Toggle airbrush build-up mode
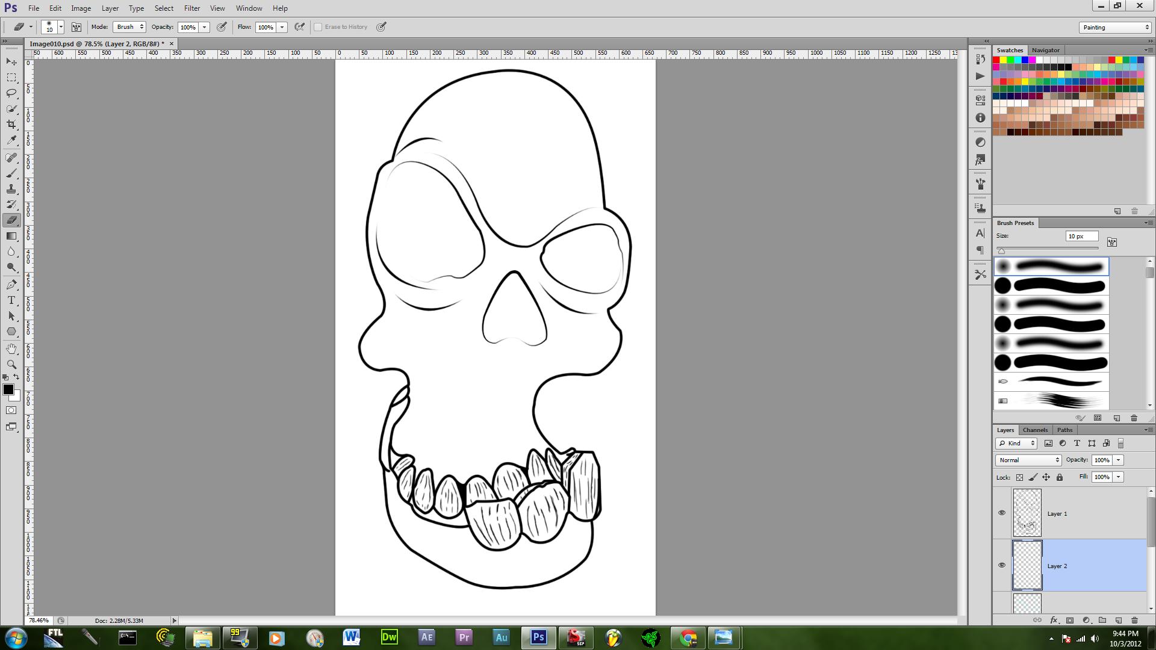Viewport: 1156px width, 650px height. [x=299, y=27]
